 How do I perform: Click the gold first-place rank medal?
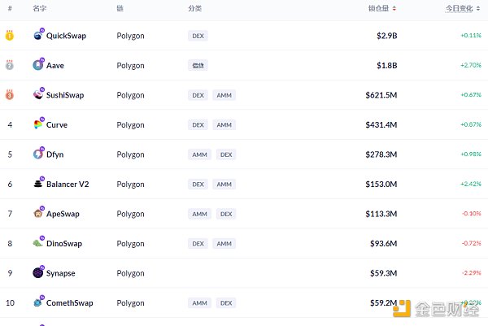click(x=10, y=36)
